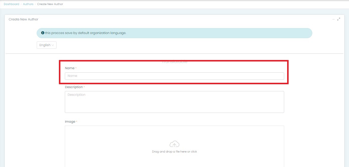Image resolution: width=349 pixels, height=167 pixels.
Task: Click the 'Drag and drop a file' text
Action: pos(174,152)
